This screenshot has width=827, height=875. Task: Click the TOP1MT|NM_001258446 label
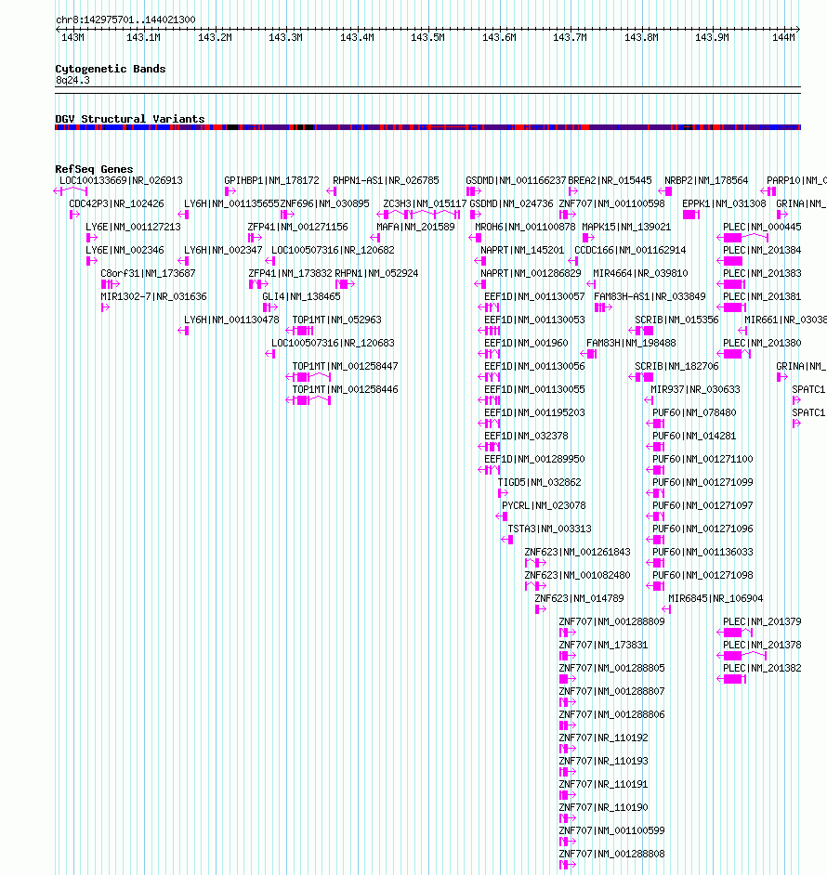click(x=345, y=389)
